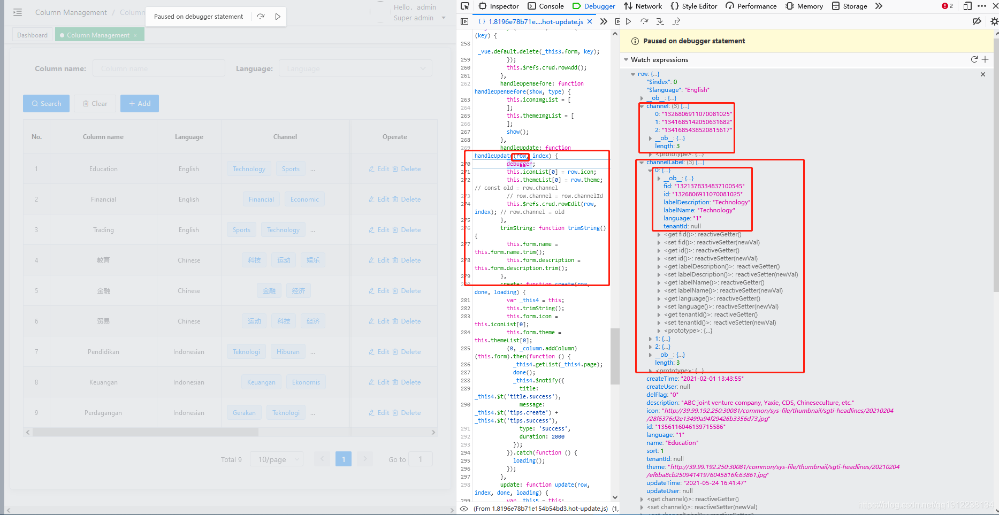
Task: Deactivate breakpoints icon
Action: [977, 21]
